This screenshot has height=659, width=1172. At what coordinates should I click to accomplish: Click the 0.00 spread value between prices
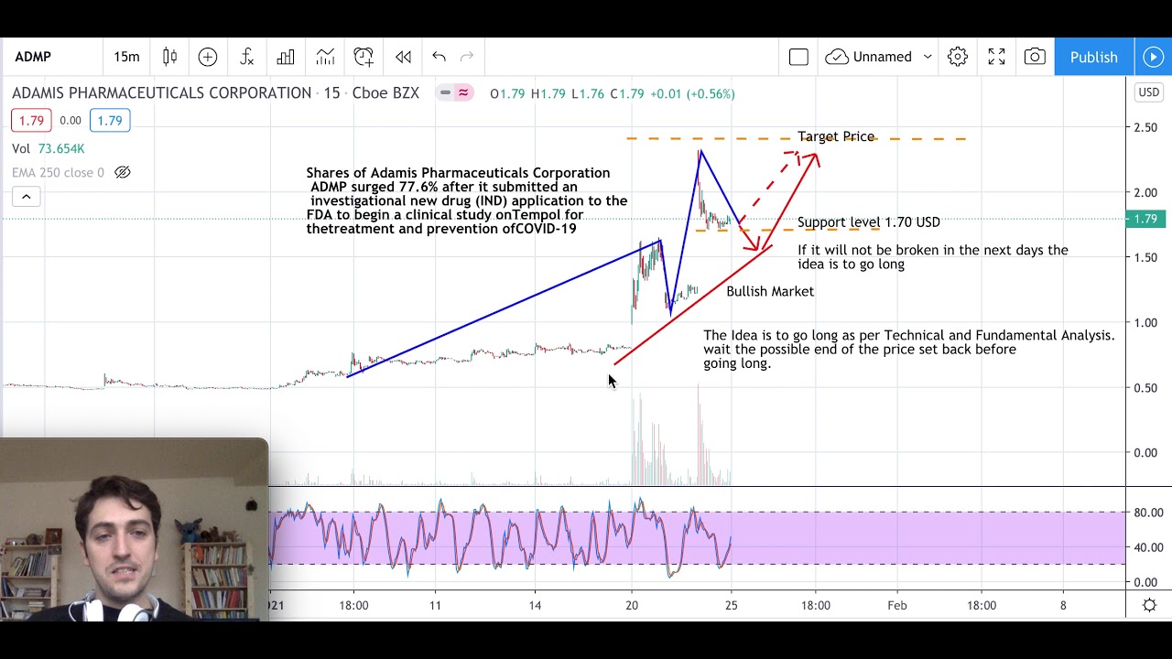click(x=71, y=120)
